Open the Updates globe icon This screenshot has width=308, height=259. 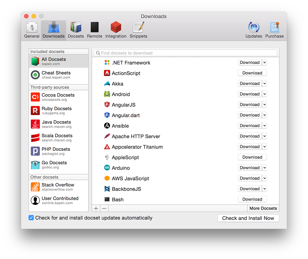click(253, 27)
